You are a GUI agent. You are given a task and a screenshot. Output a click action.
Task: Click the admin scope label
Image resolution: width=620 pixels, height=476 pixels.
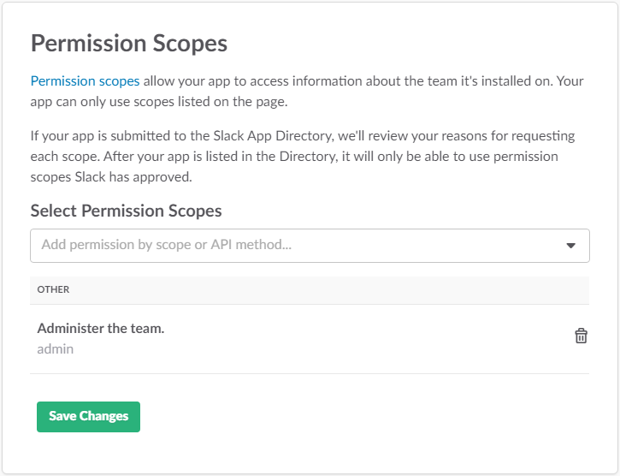pyautogui.click(x=56, y=348)
